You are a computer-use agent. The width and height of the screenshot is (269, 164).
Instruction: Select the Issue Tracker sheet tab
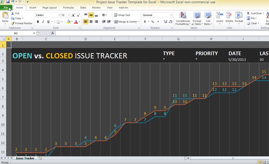click(25, 158)
